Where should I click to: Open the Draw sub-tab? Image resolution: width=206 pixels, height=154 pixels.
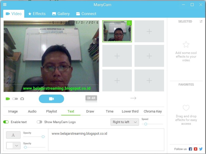[x=90, y=111]
